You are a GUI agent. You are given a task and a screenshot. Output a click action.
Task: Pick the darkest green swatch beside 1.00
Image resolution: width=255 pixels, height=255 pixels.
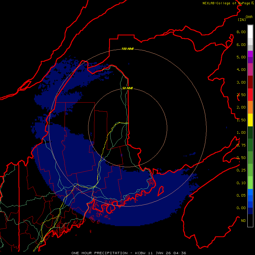coord(250,132)
